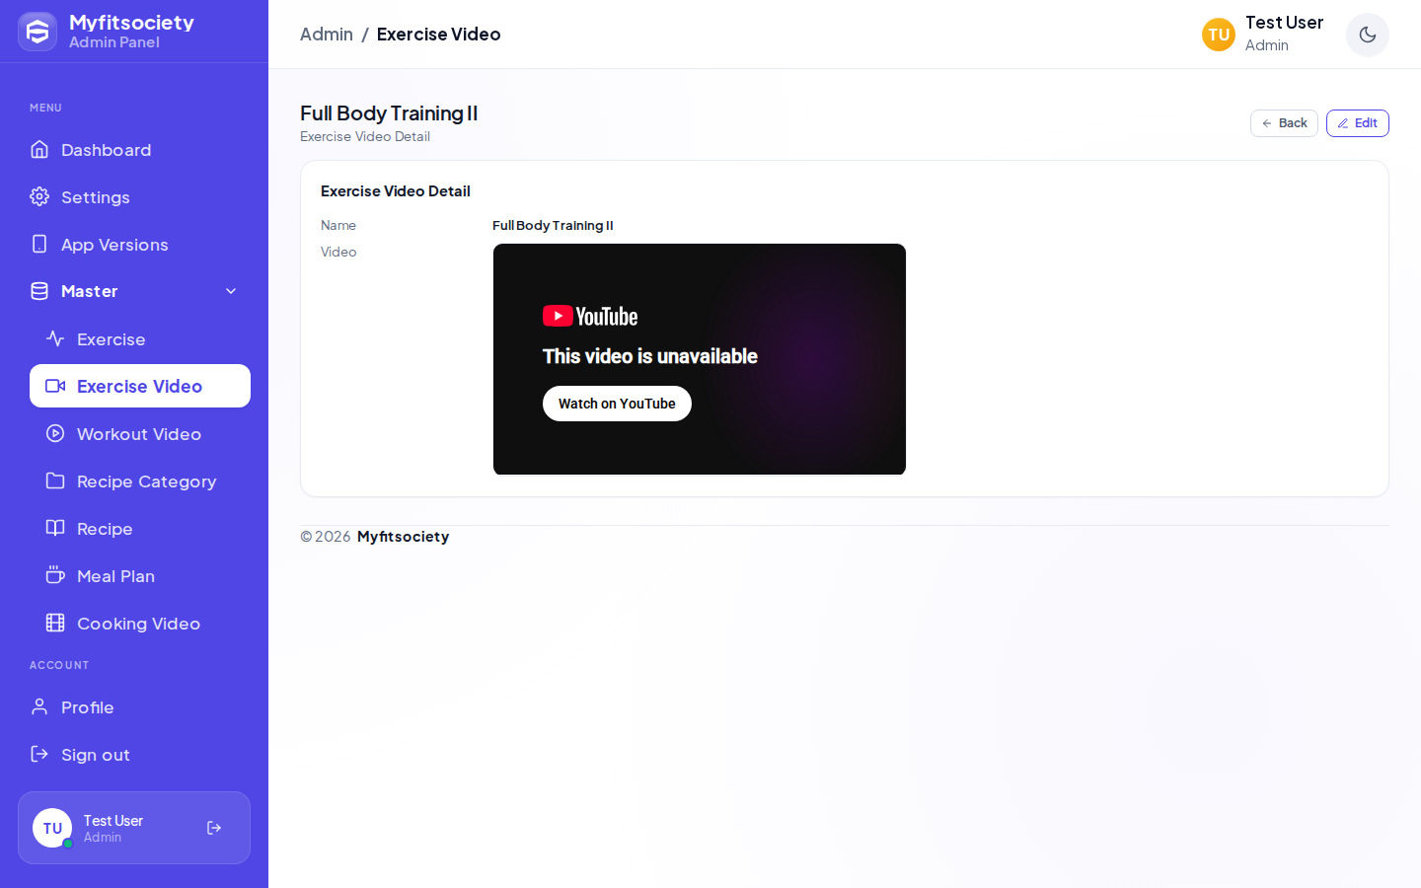Open Workout Video via the play circle icon
This screenshot has height=888, width=1421.
pyautogui.click(x=55, y=433)
